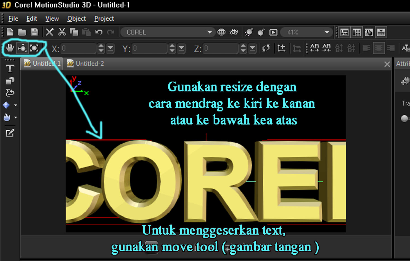Viewport: 410px width, 261px height.
Task: Open the 41% zoom dropdown
Action: coord(327,32)
